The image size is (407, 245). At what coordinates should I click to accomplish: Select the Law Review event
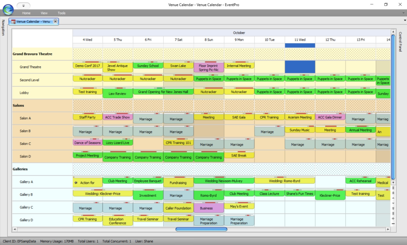(x=117, y=93)
